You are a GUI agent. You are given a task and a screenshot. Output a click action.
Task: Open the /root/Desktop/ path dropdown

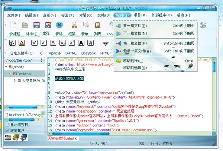point(24,60)
